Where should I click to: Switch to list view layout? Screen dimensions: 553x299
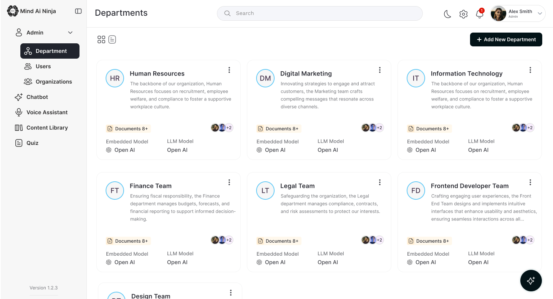112,39
